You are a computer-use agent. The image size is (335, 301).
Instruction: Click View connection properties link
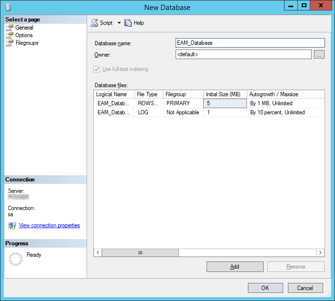49,225
